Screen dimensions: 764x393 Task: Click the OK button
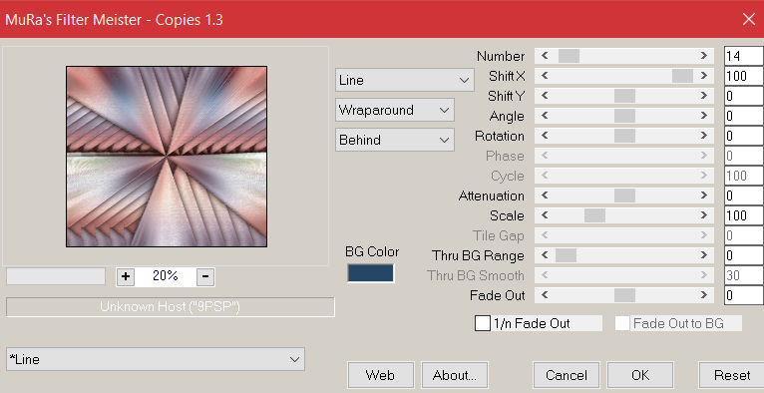(x=640, y=375)
